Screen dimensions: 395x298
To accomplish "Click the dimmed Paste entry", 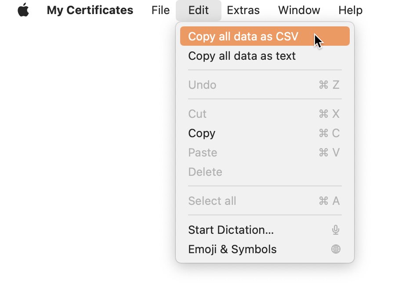I will tap(265, 153).
